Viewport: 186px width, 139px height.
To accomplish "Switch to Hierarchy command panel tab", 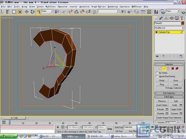I will click(166, 18).
